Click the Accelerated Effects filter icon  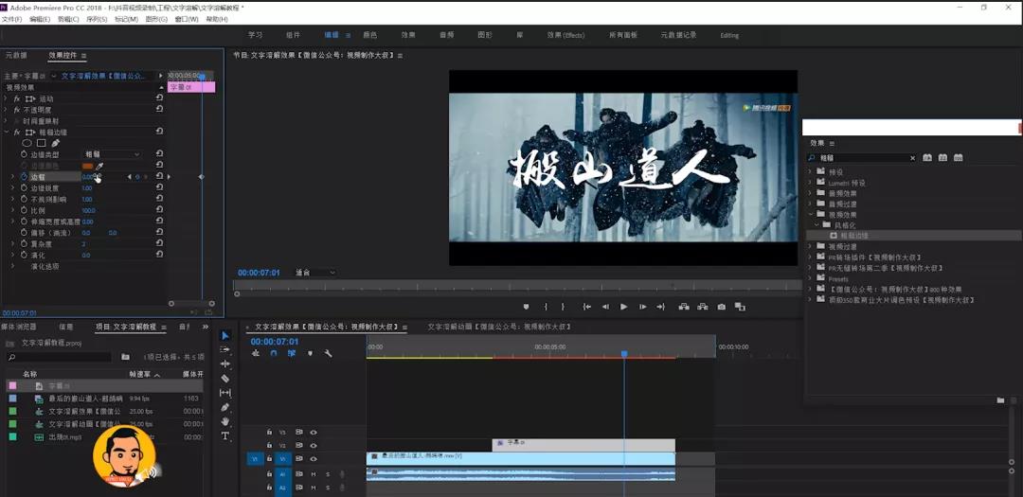coord(927,158)
